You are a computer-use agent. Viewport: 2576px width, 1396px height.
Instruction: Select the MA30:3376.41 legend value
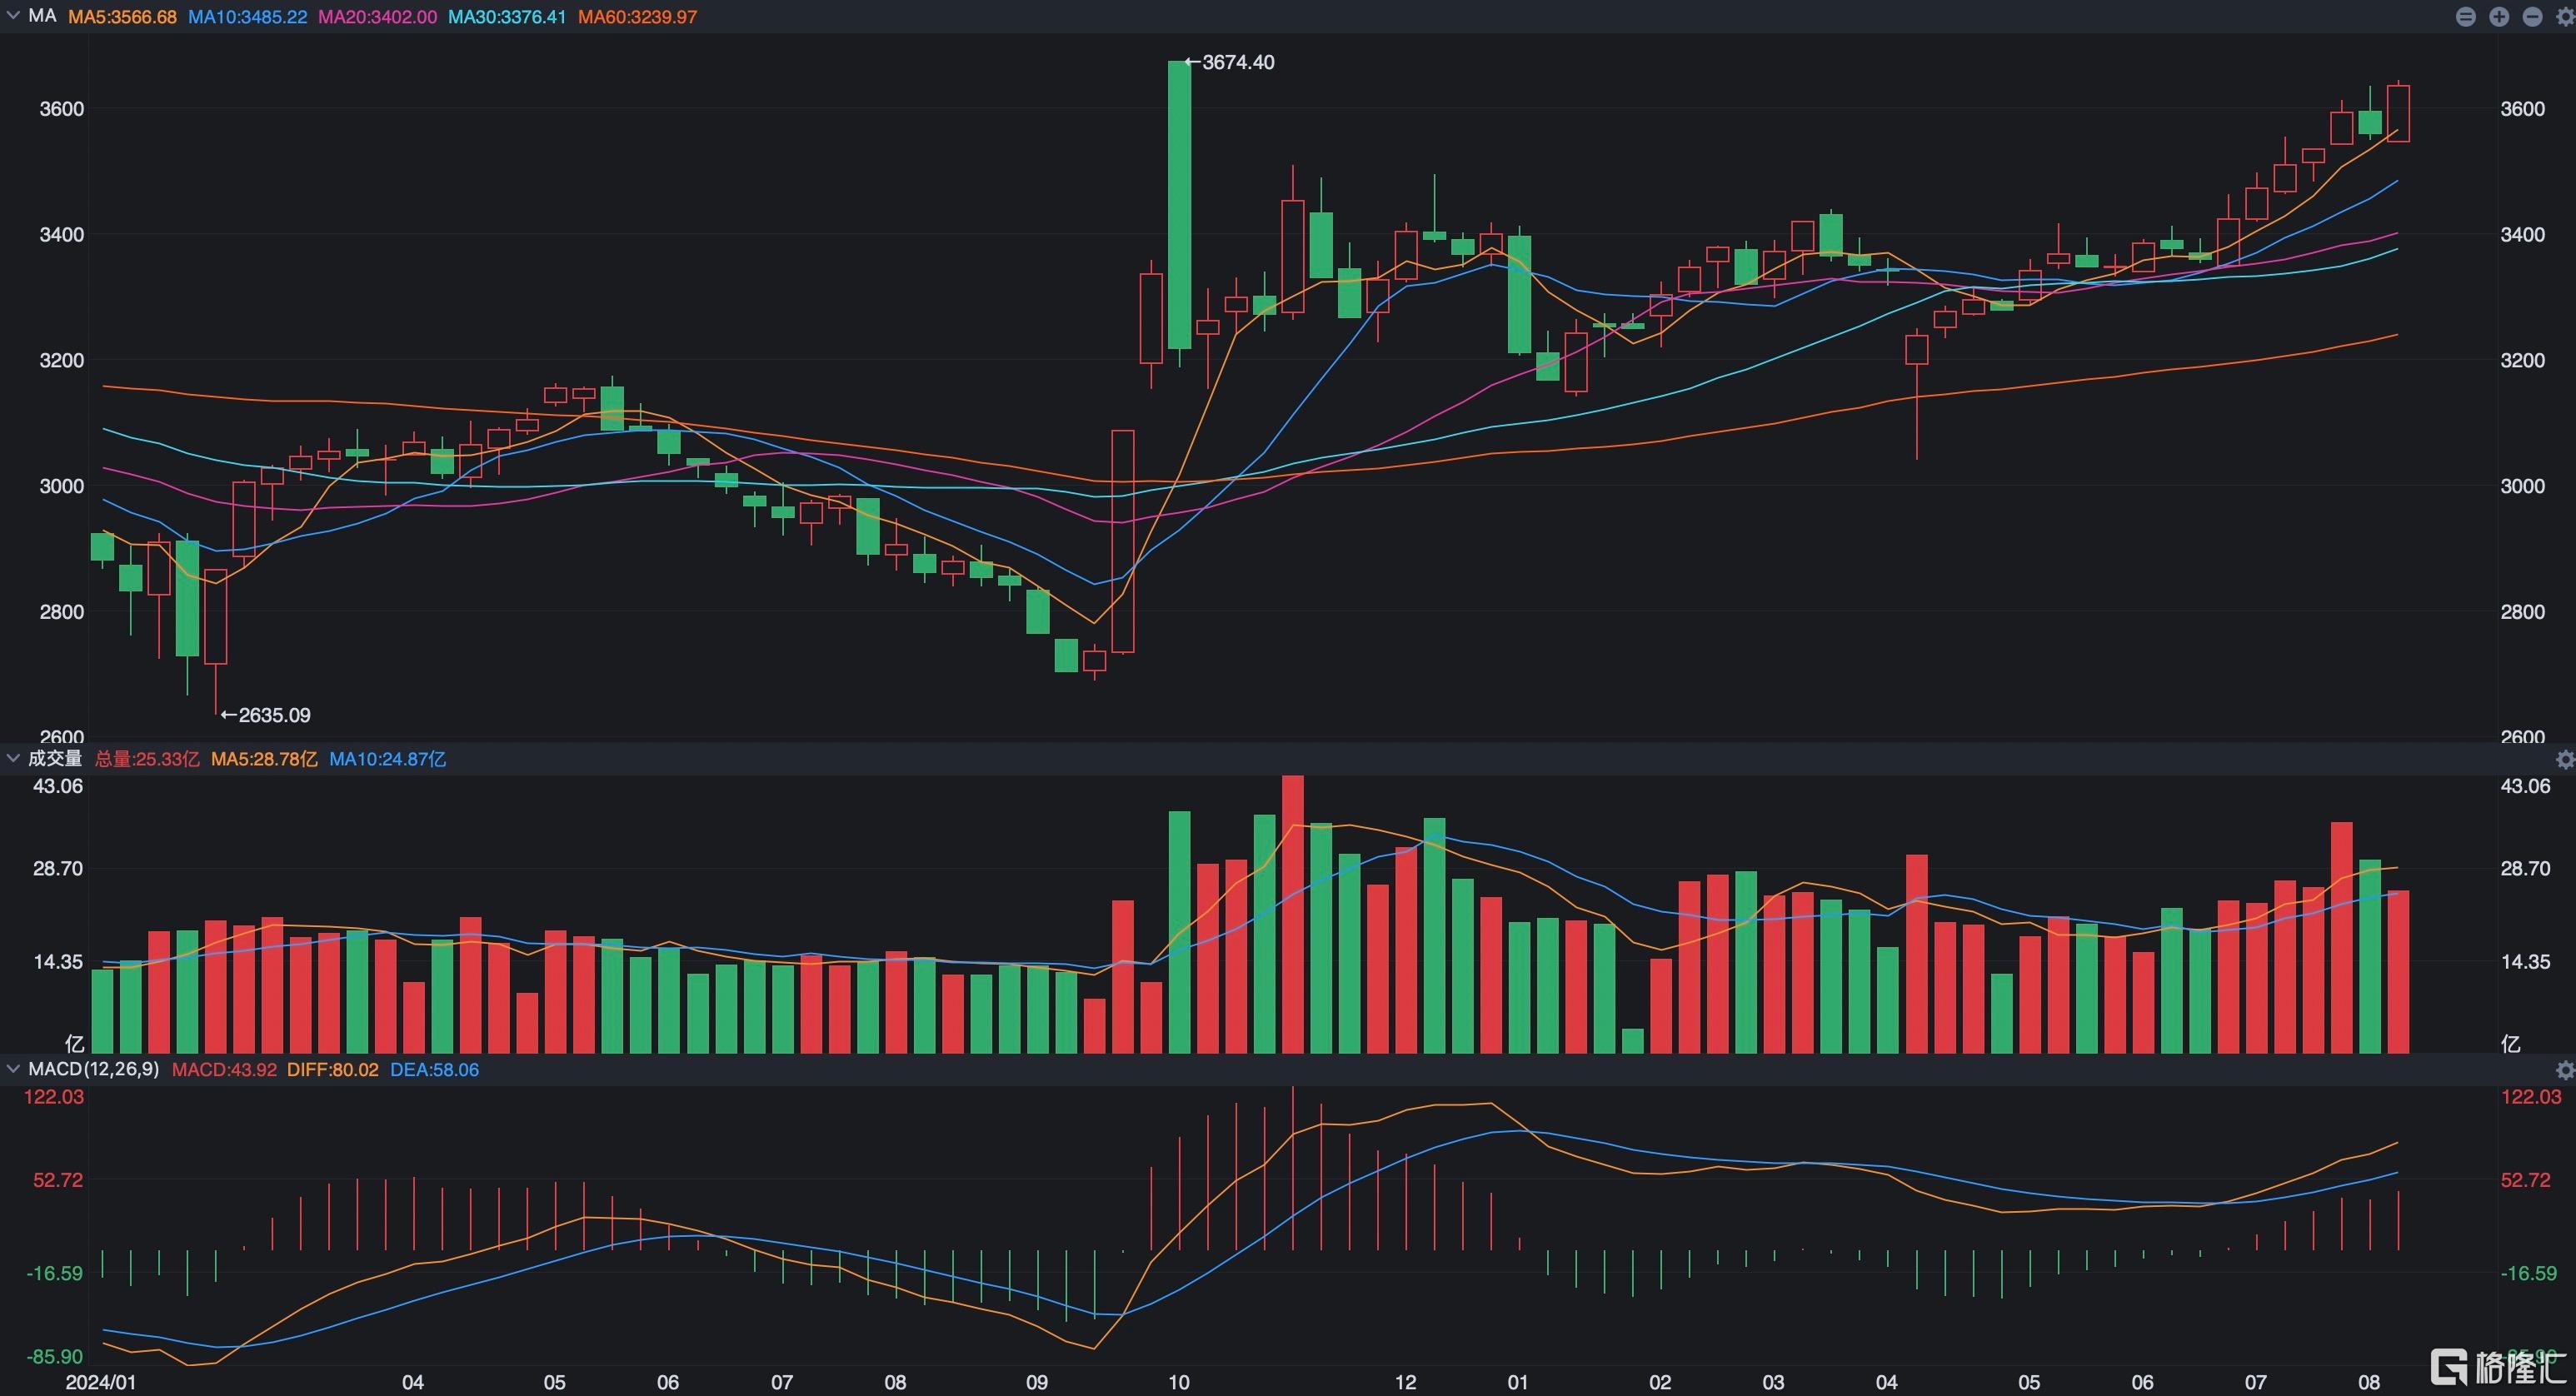tap(507, 17)
